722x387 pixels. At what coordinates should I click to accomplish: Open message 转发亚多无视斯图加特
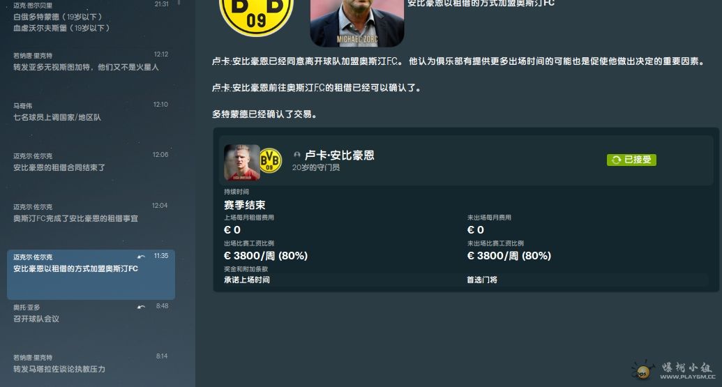click(x=91, y=61)
